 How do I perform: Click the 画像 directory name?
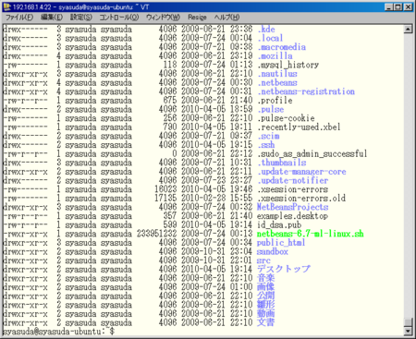coord(265,287)
